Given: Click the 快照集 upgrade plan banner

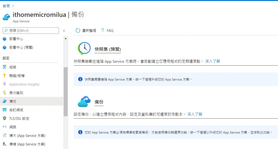Looking at the screenshot, I should [176, 79].
